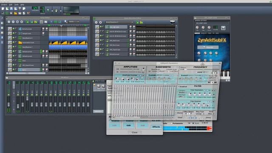Screen dimensions: 272x153
Task: Click the save preset floppy icon in instrument window
Action: click(x=223, y=28)
